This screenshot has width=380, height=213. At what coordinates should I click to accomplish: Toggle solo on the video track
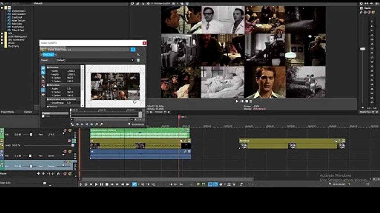74,141
